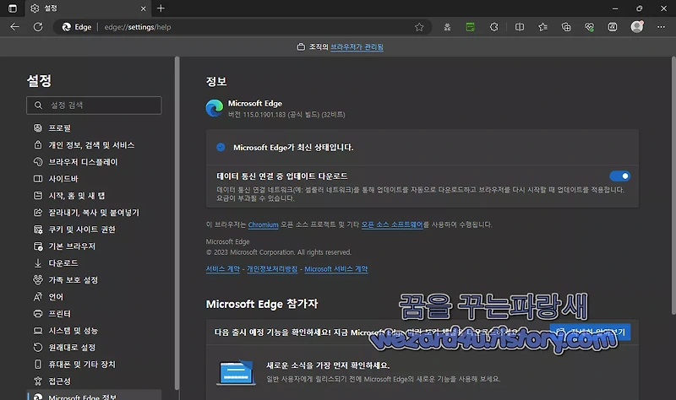
Task: Open 접근성 settings section
Action: pyautogui.click(x=95, y=381)
